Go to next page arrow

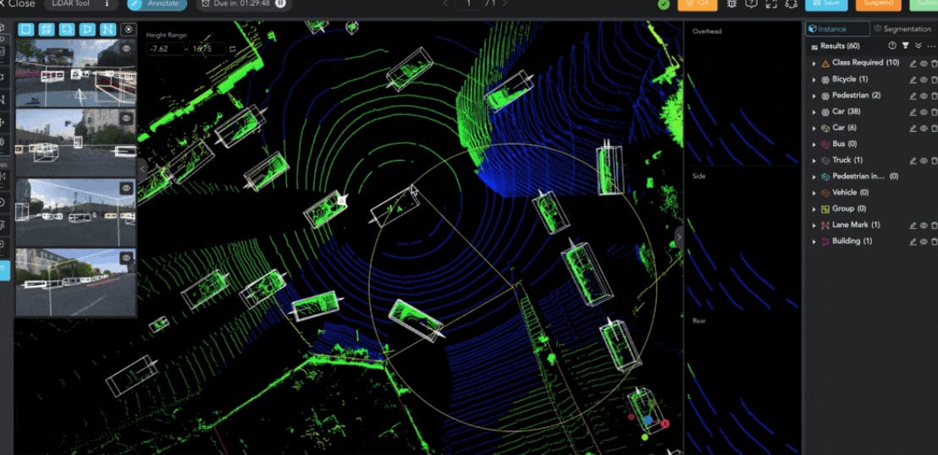tap(505, 3)
